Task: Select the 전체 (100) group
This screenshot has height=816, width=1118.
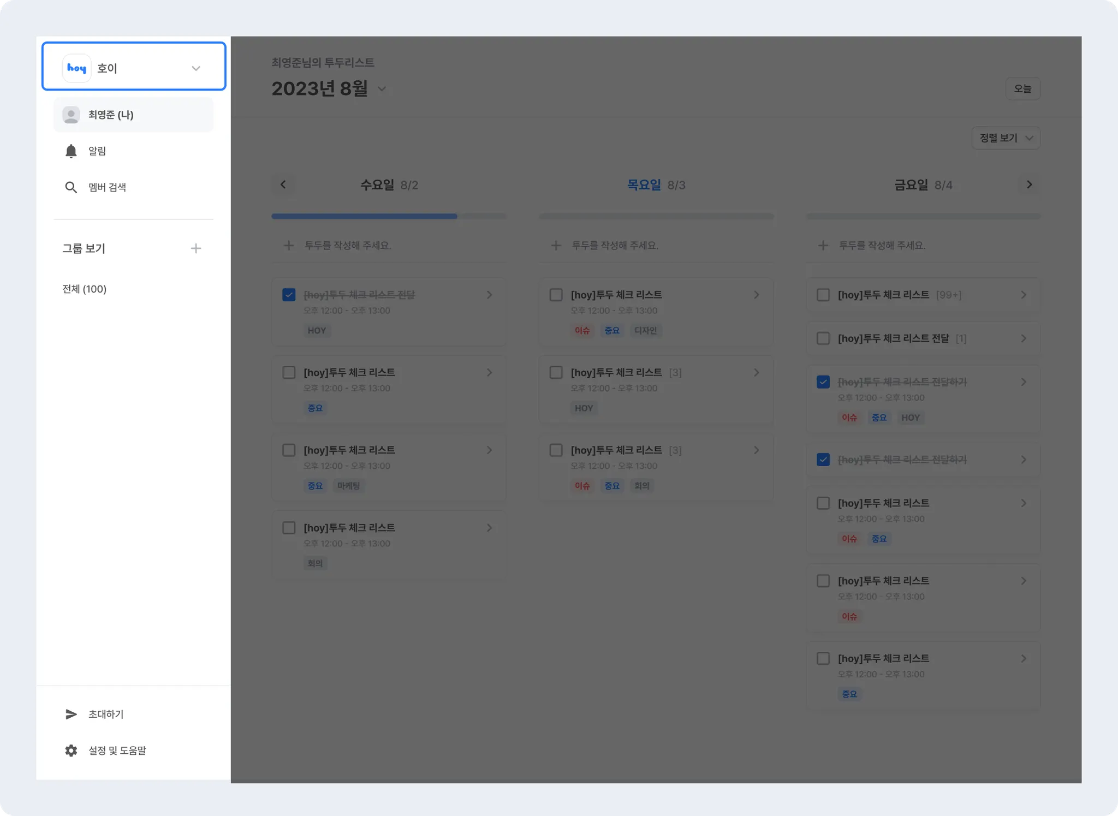Action: 85,289
